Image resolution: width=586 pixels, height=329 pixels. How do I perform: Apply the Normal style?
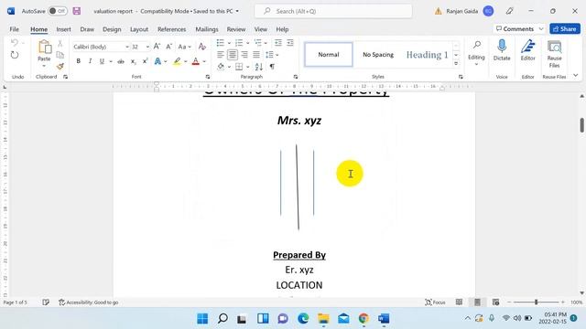point(329,55)
